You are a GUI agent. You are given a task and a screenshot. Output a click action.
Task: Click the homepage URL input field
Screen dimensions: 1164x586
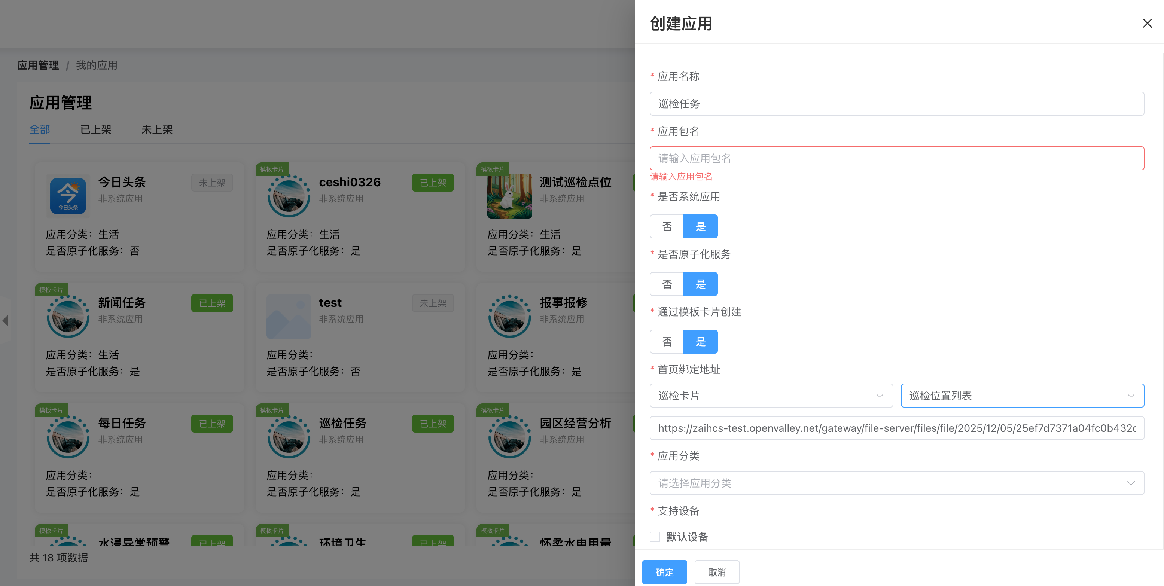[896, 428]
